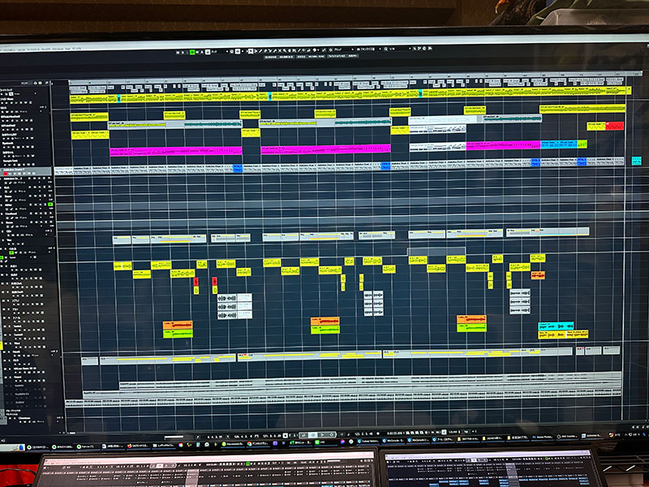Open the green LINE app on the taskbar
Viewport: 649px width, 487px height.
coord(316,442)
